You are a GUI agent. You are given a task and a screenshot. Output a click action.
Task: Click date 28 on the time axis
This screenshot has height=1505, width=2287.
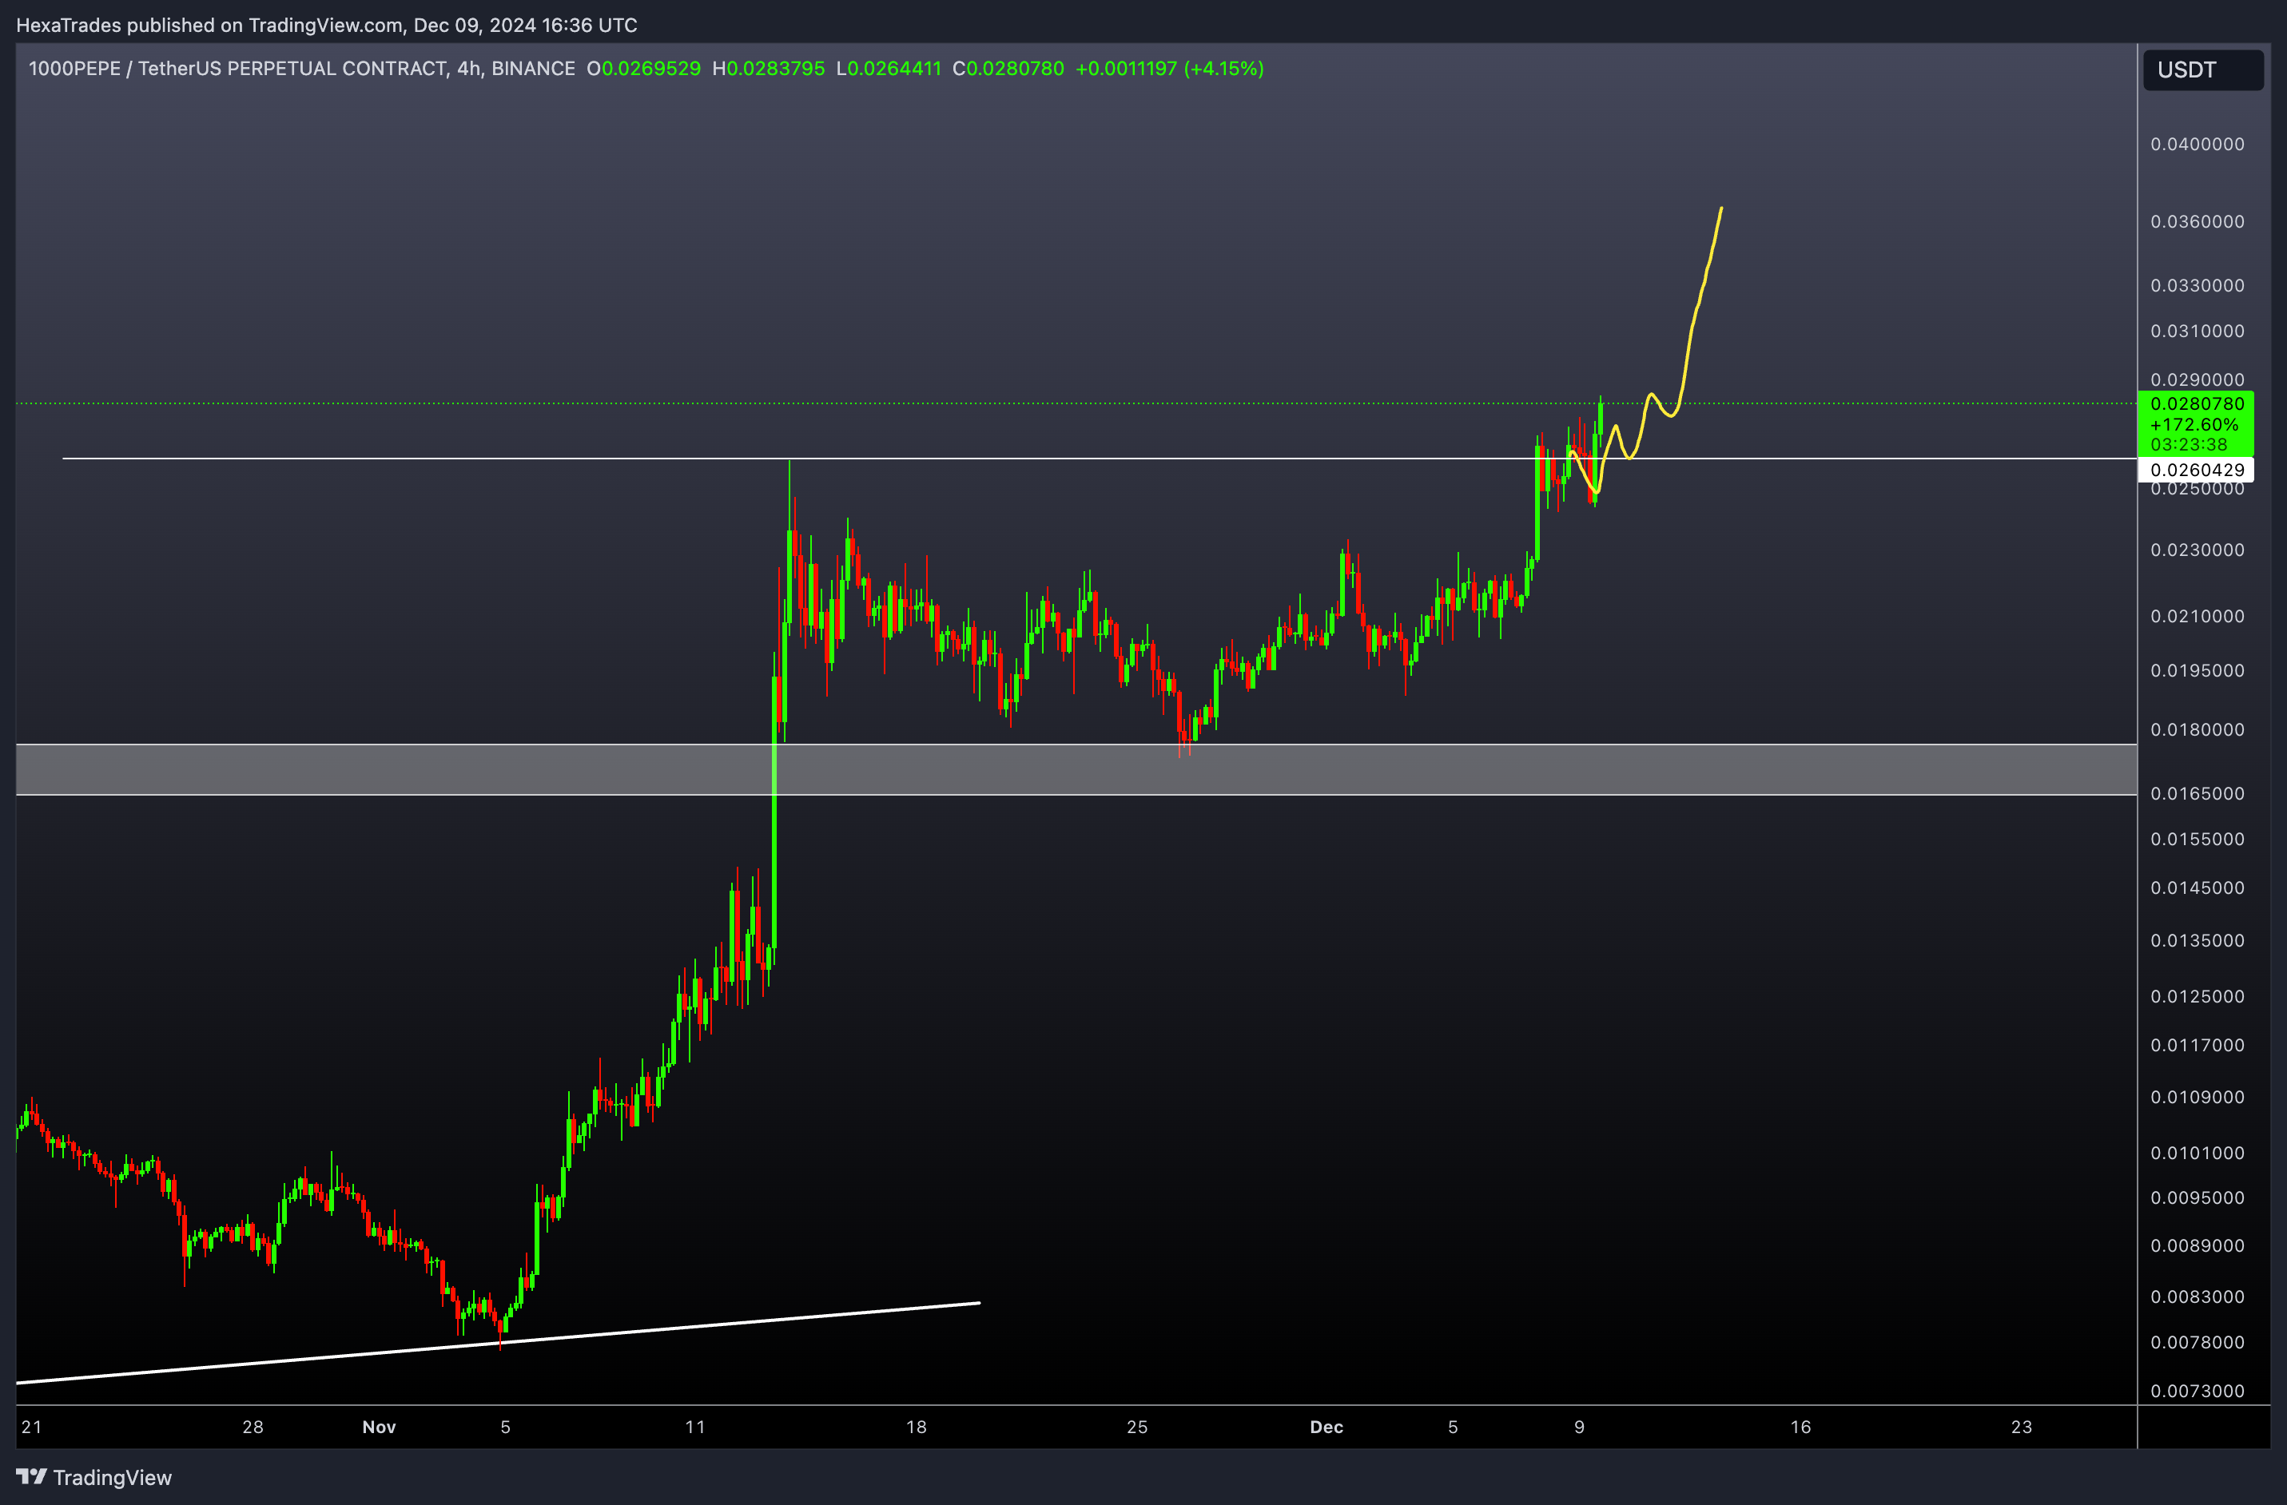pos(253,1428)
